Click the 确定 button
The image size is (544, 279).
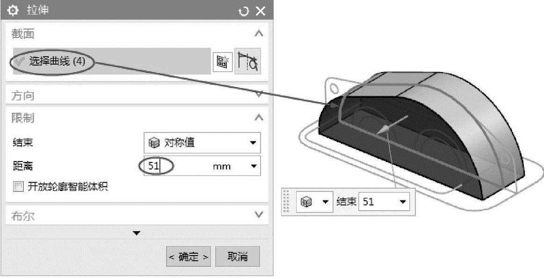189,257
